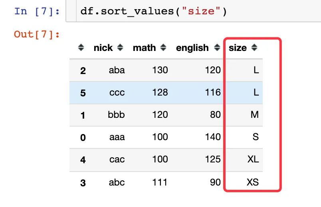Click the size cell 'XS'
Image resolution: width=321 pixels, height=207 pixels.
click(x=253, y=182)
